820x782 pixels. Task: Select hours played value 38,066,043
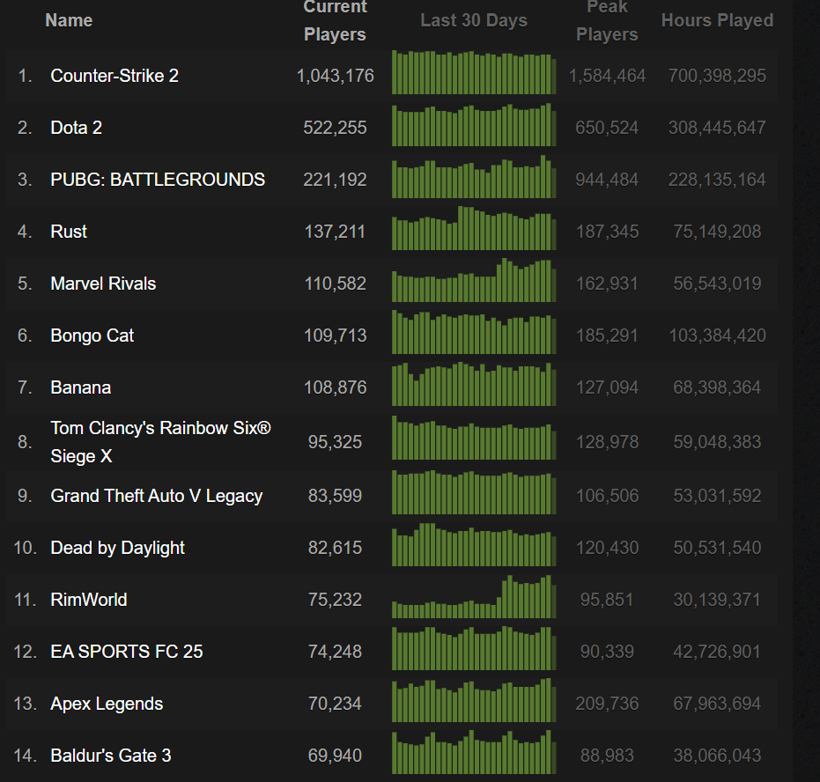click(717, 756)
